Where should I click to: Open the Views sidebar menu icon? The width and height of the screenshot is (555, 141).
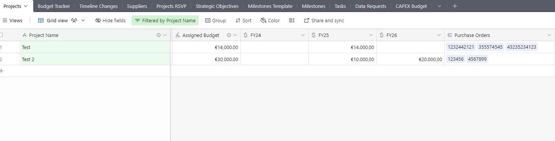coord(5,20)
